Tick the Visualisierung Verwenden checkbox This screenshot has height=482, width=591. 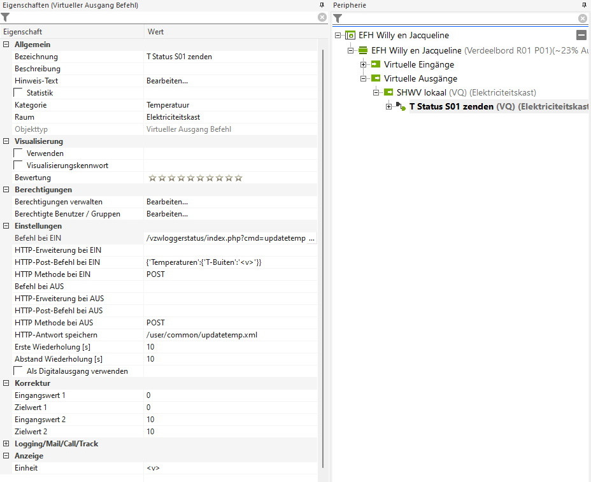18,153
